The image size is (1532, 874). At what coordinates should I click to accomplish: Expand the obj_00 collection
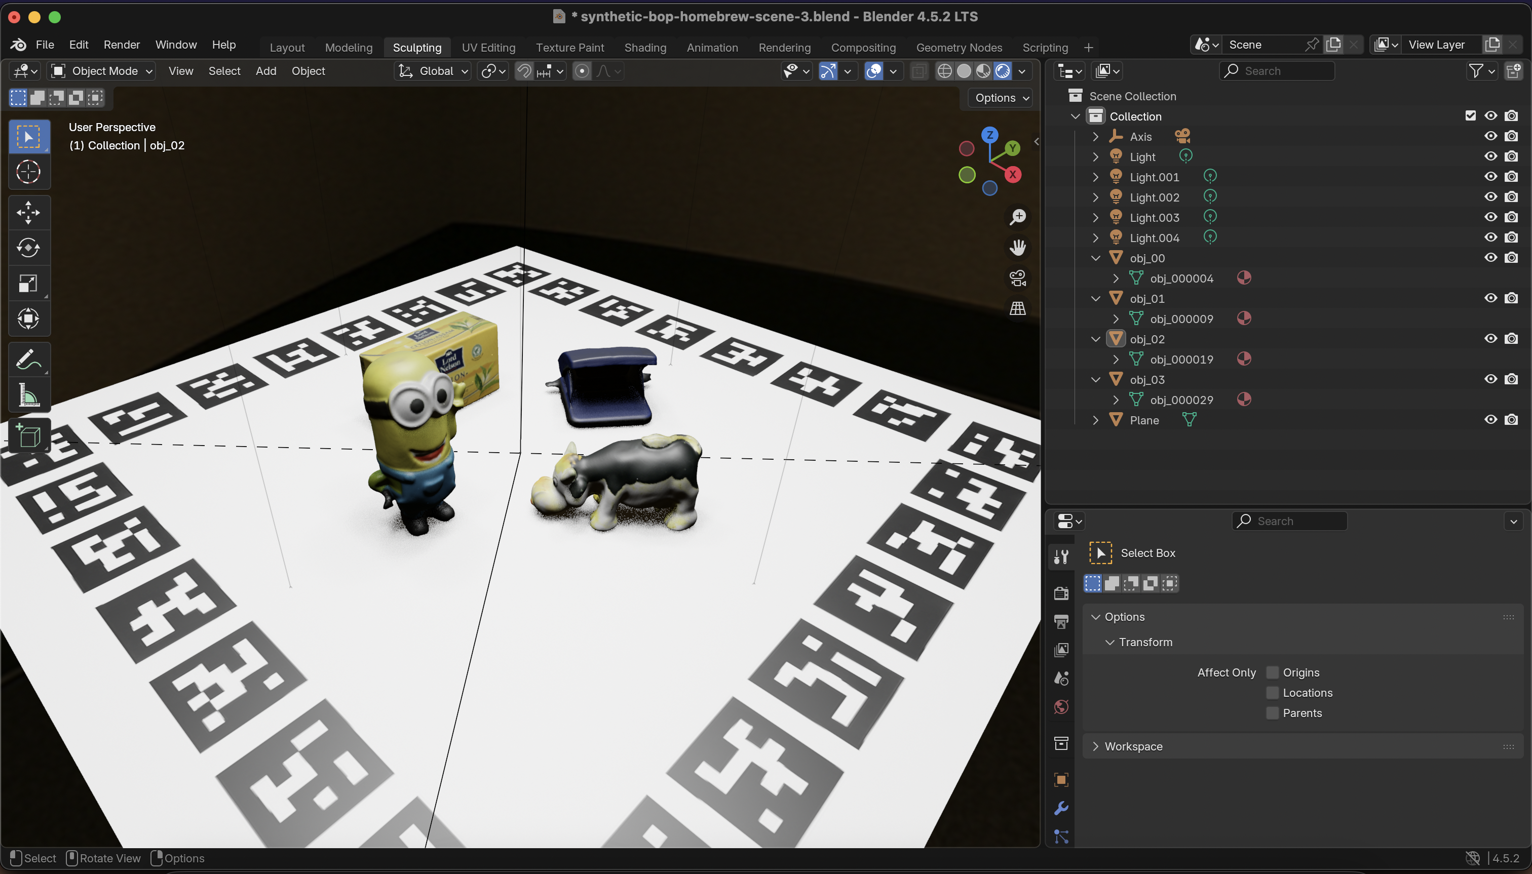1095,258
